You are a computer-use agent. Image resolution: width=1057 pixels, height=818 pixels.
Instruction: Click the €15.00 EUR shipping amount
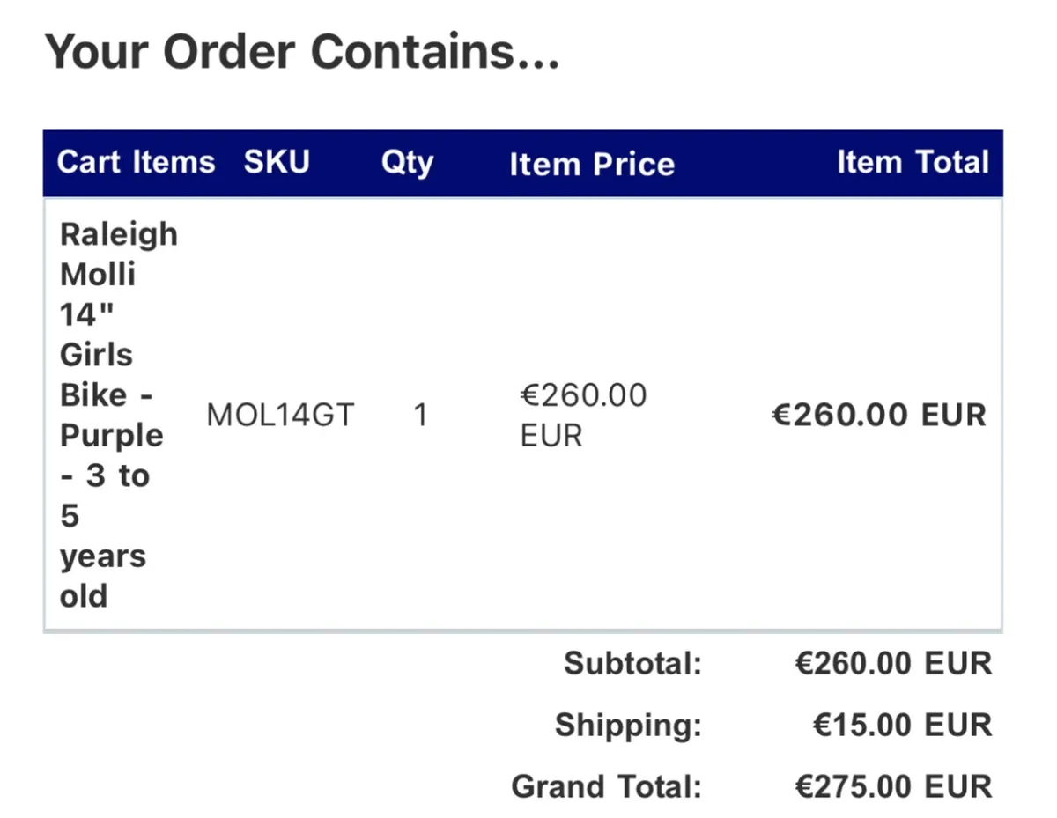(902, 726)
